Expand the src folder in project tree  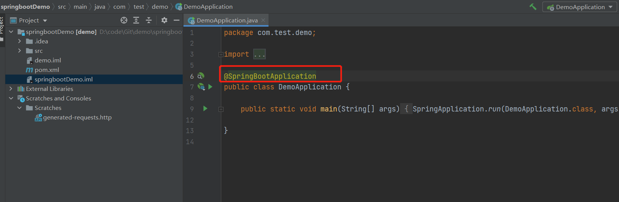coord(19,51)
